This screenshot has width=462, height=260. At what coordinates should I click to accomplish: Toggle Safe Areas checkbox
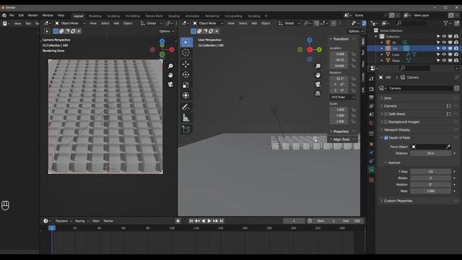(x=386, y=114)
